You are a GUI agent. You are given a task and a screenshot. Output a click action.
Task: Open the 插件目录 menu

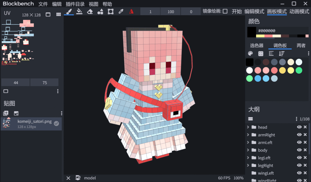[x=75, y=4]
